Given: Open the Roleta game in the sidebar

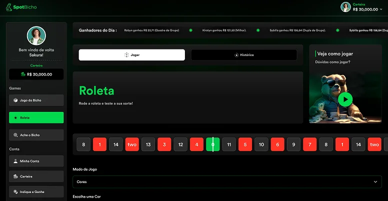Looking at the screenshot, I should pos(36,117).
